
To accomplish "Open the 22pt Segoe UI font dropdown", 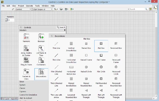I will coord(43,9).
